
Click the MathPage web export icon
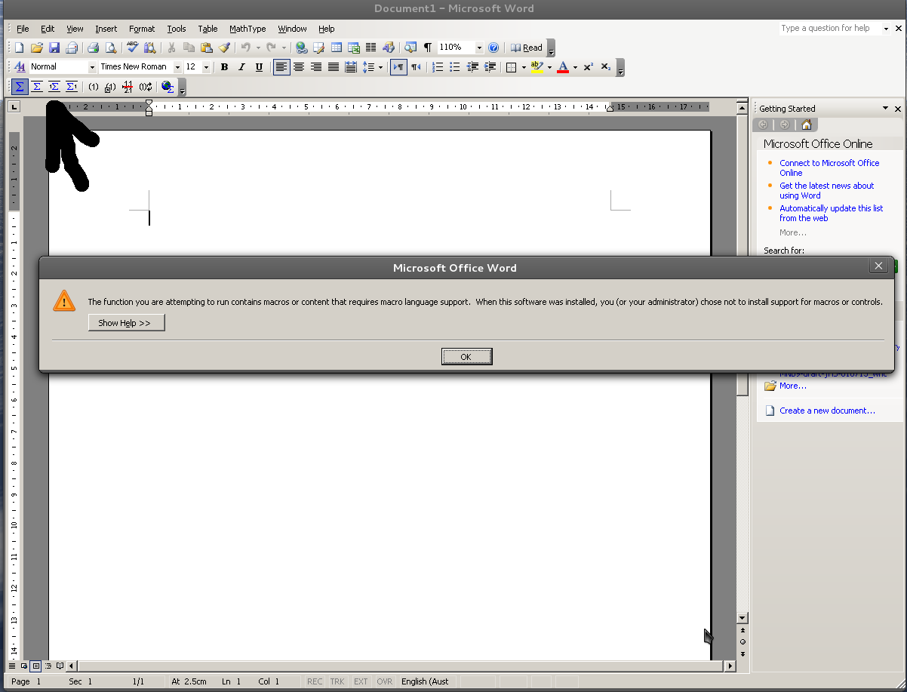(168, 87)
